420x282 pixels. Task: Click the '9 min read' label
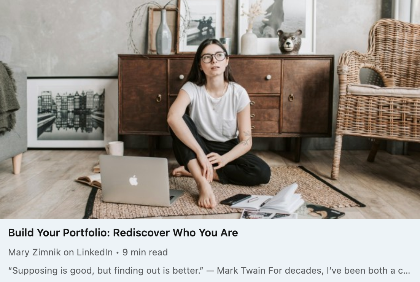tap(145, 252)
